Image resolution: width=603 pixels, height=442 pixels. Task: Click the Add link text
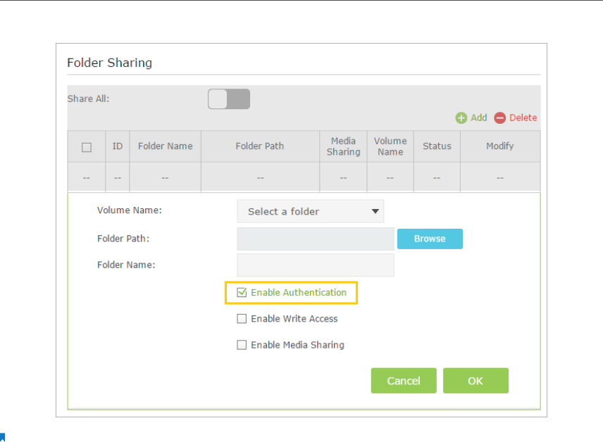pos(479,118)
